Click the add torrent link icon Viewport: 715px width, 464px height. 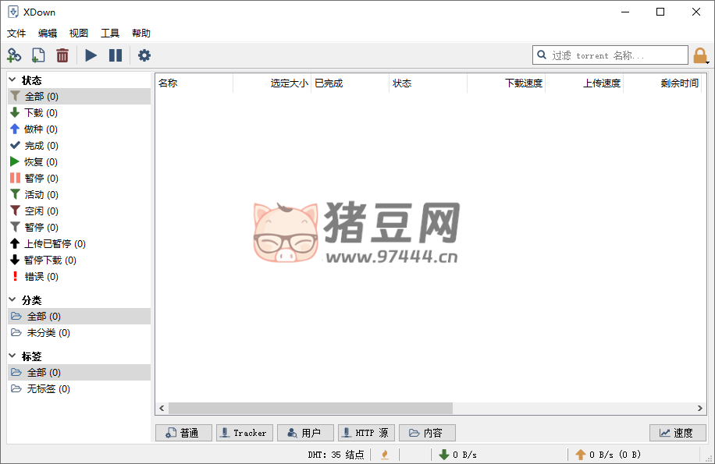click(x=14, y=55)
